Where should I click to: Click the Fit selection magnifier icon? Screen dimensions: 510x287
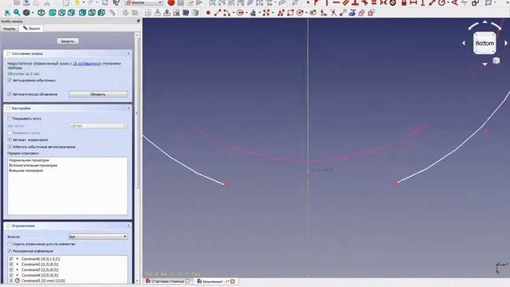pyautogui.click(x=17, y=13)
